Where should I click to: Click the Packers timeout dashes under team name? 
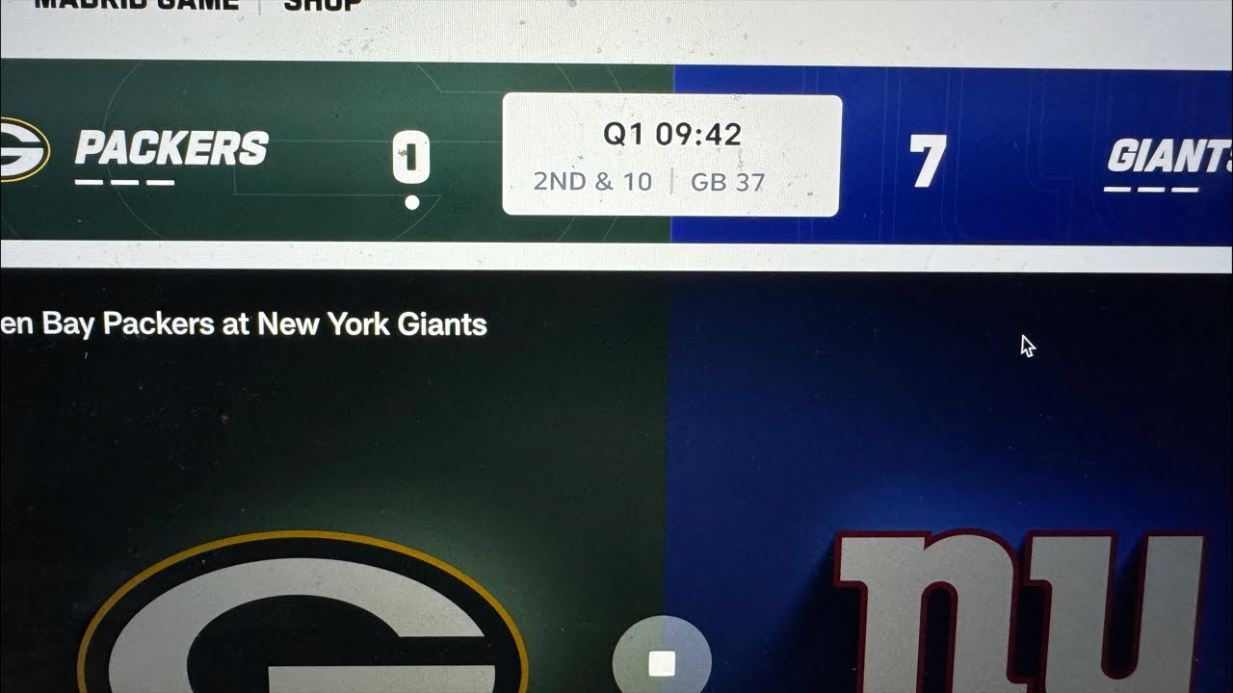pos(125,182)
